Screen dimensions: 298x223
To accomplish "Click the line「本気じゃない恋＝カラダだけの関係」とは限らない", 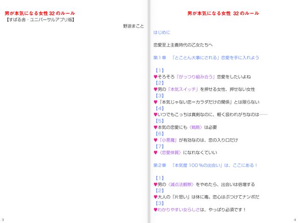I will (x=209, y=102).
